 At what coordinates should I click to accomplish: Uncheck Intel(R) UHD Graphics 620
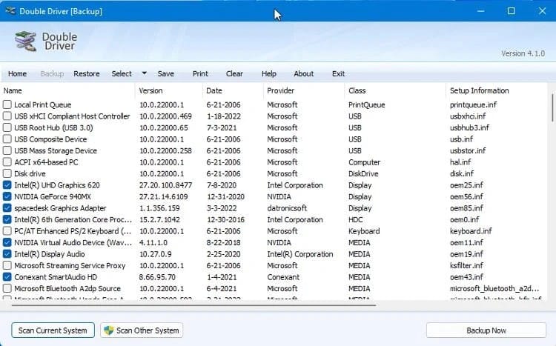tap(7, 185)
